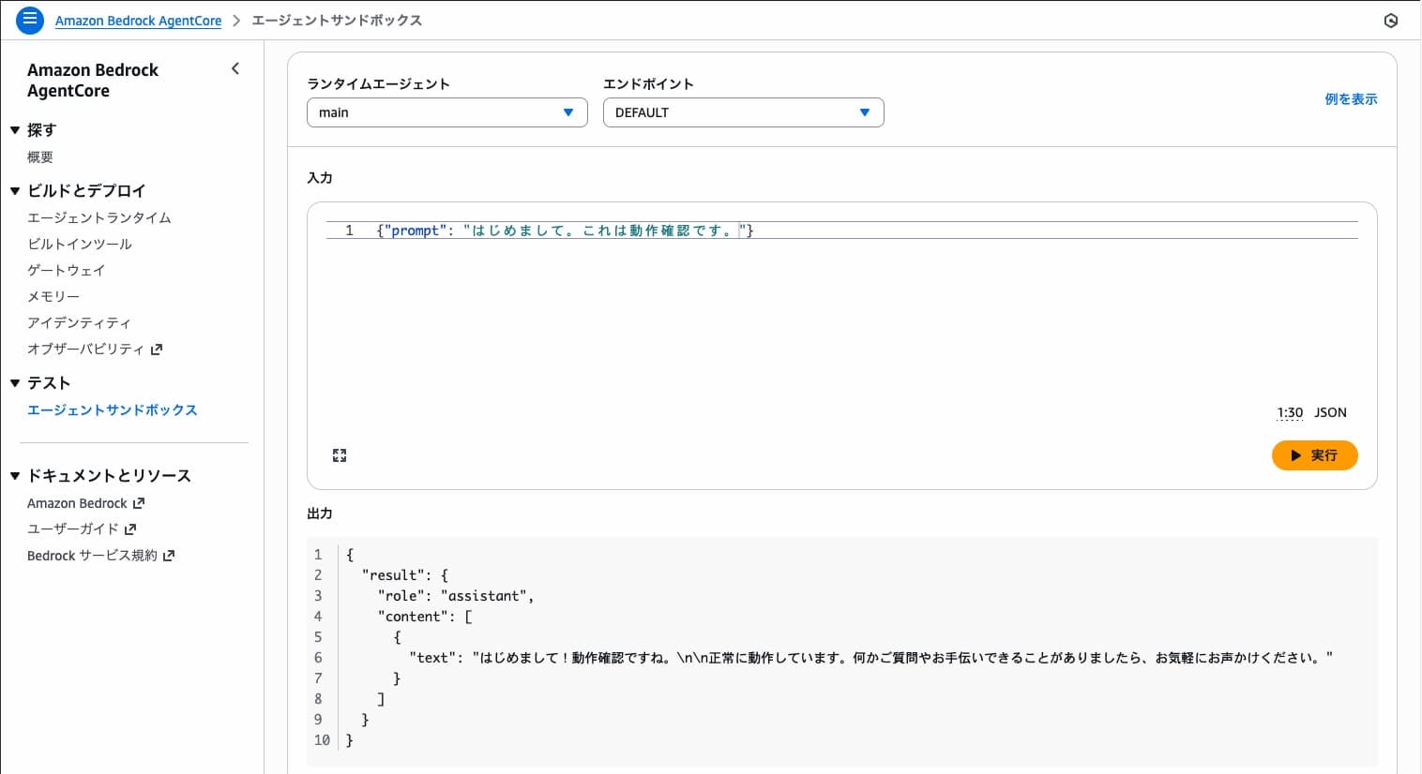The width and height of the screenshot is (1422, 774).
Task: Open ビルトインツール in the sidebar
Action: click(80, 244)
